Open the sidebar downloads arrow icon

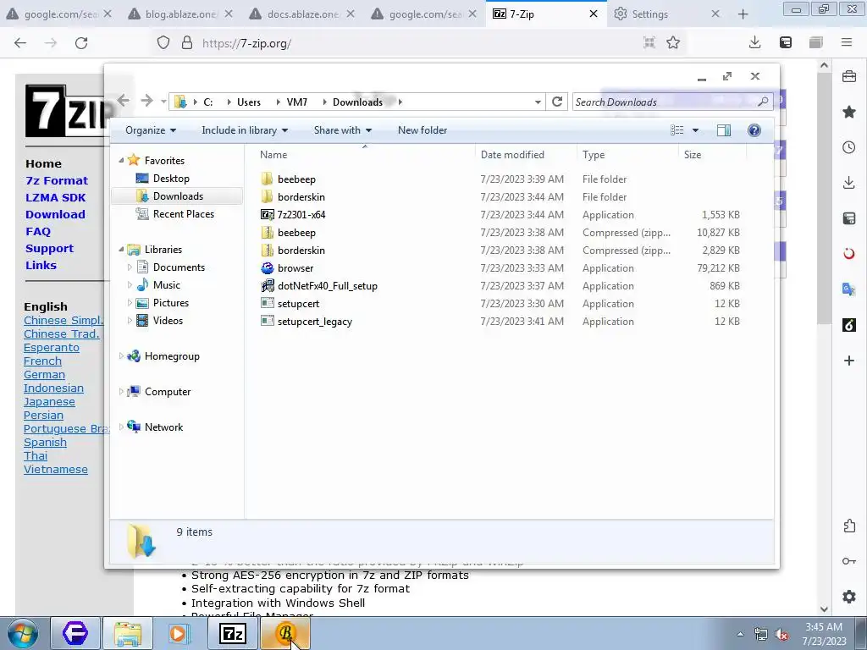[849, 183]
